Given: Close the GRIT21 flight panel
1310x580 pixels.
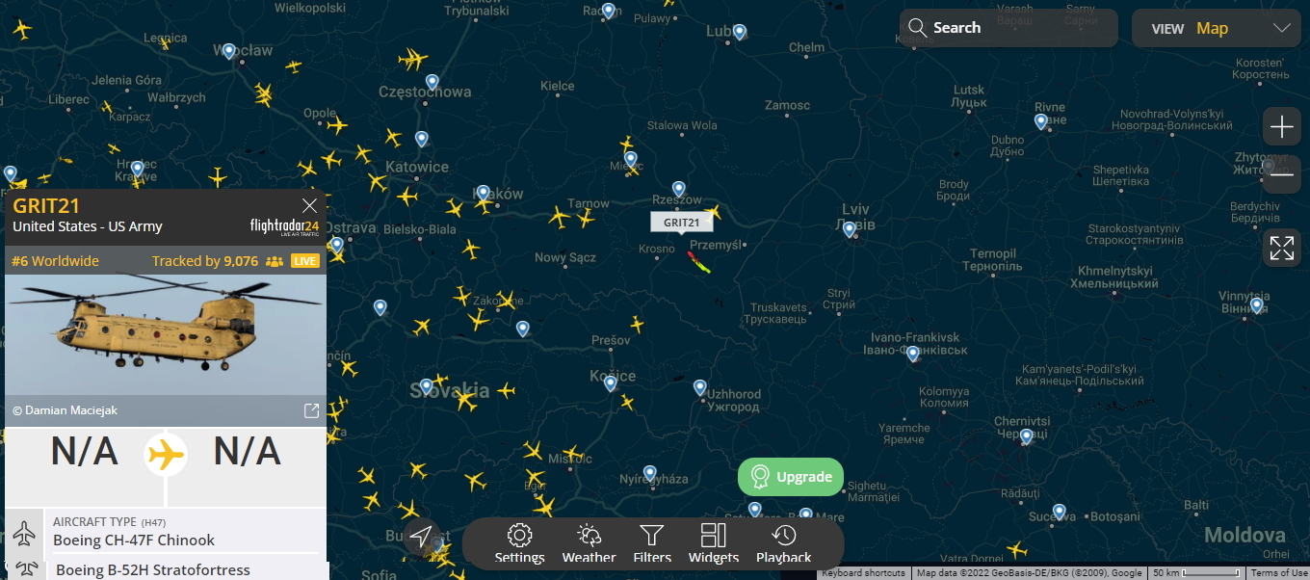Looking at the screenshot, I should tap(309, 205).
